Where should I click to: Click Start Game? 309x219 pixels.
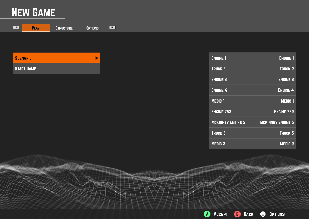[x=56, y=69]
